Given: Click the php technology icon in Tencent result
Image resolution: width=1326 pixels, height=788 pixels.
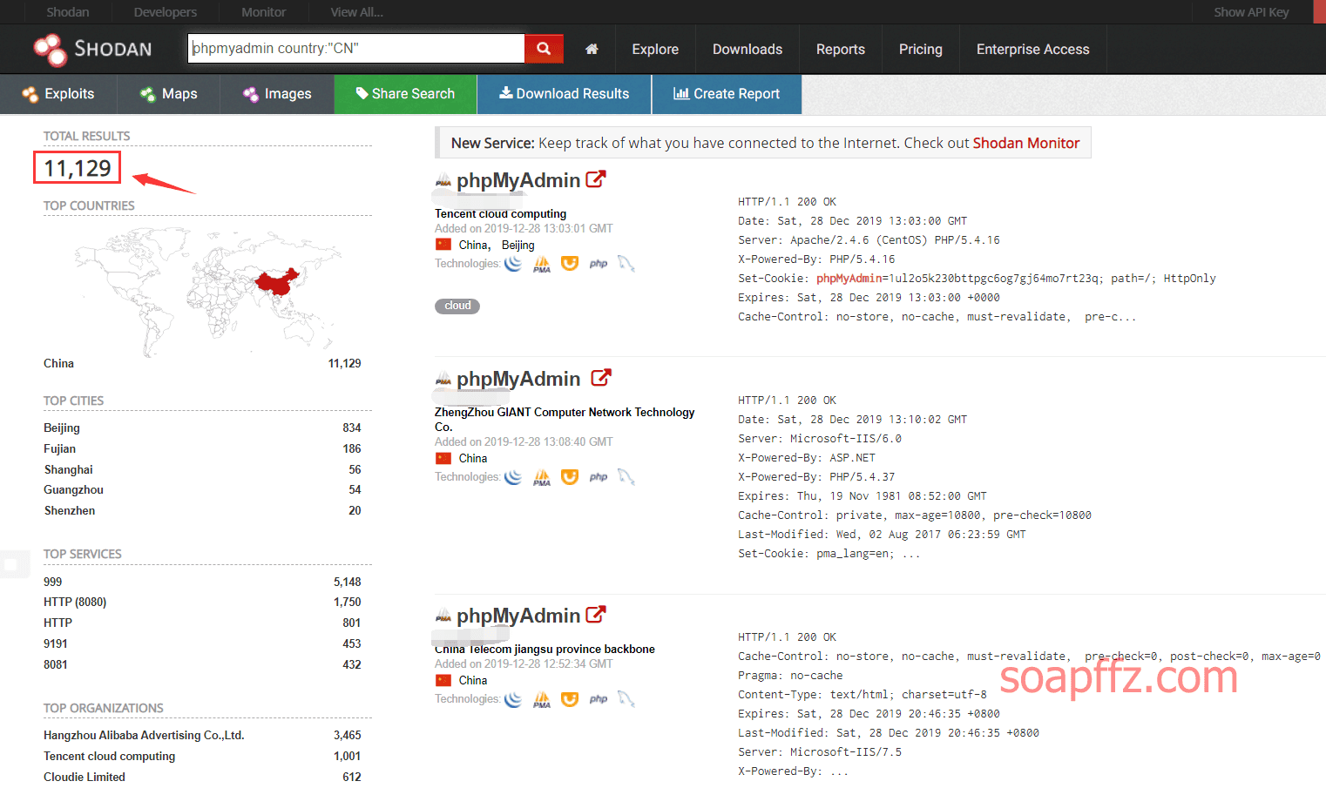Looking at the screenshot, I should coord(599,264).
